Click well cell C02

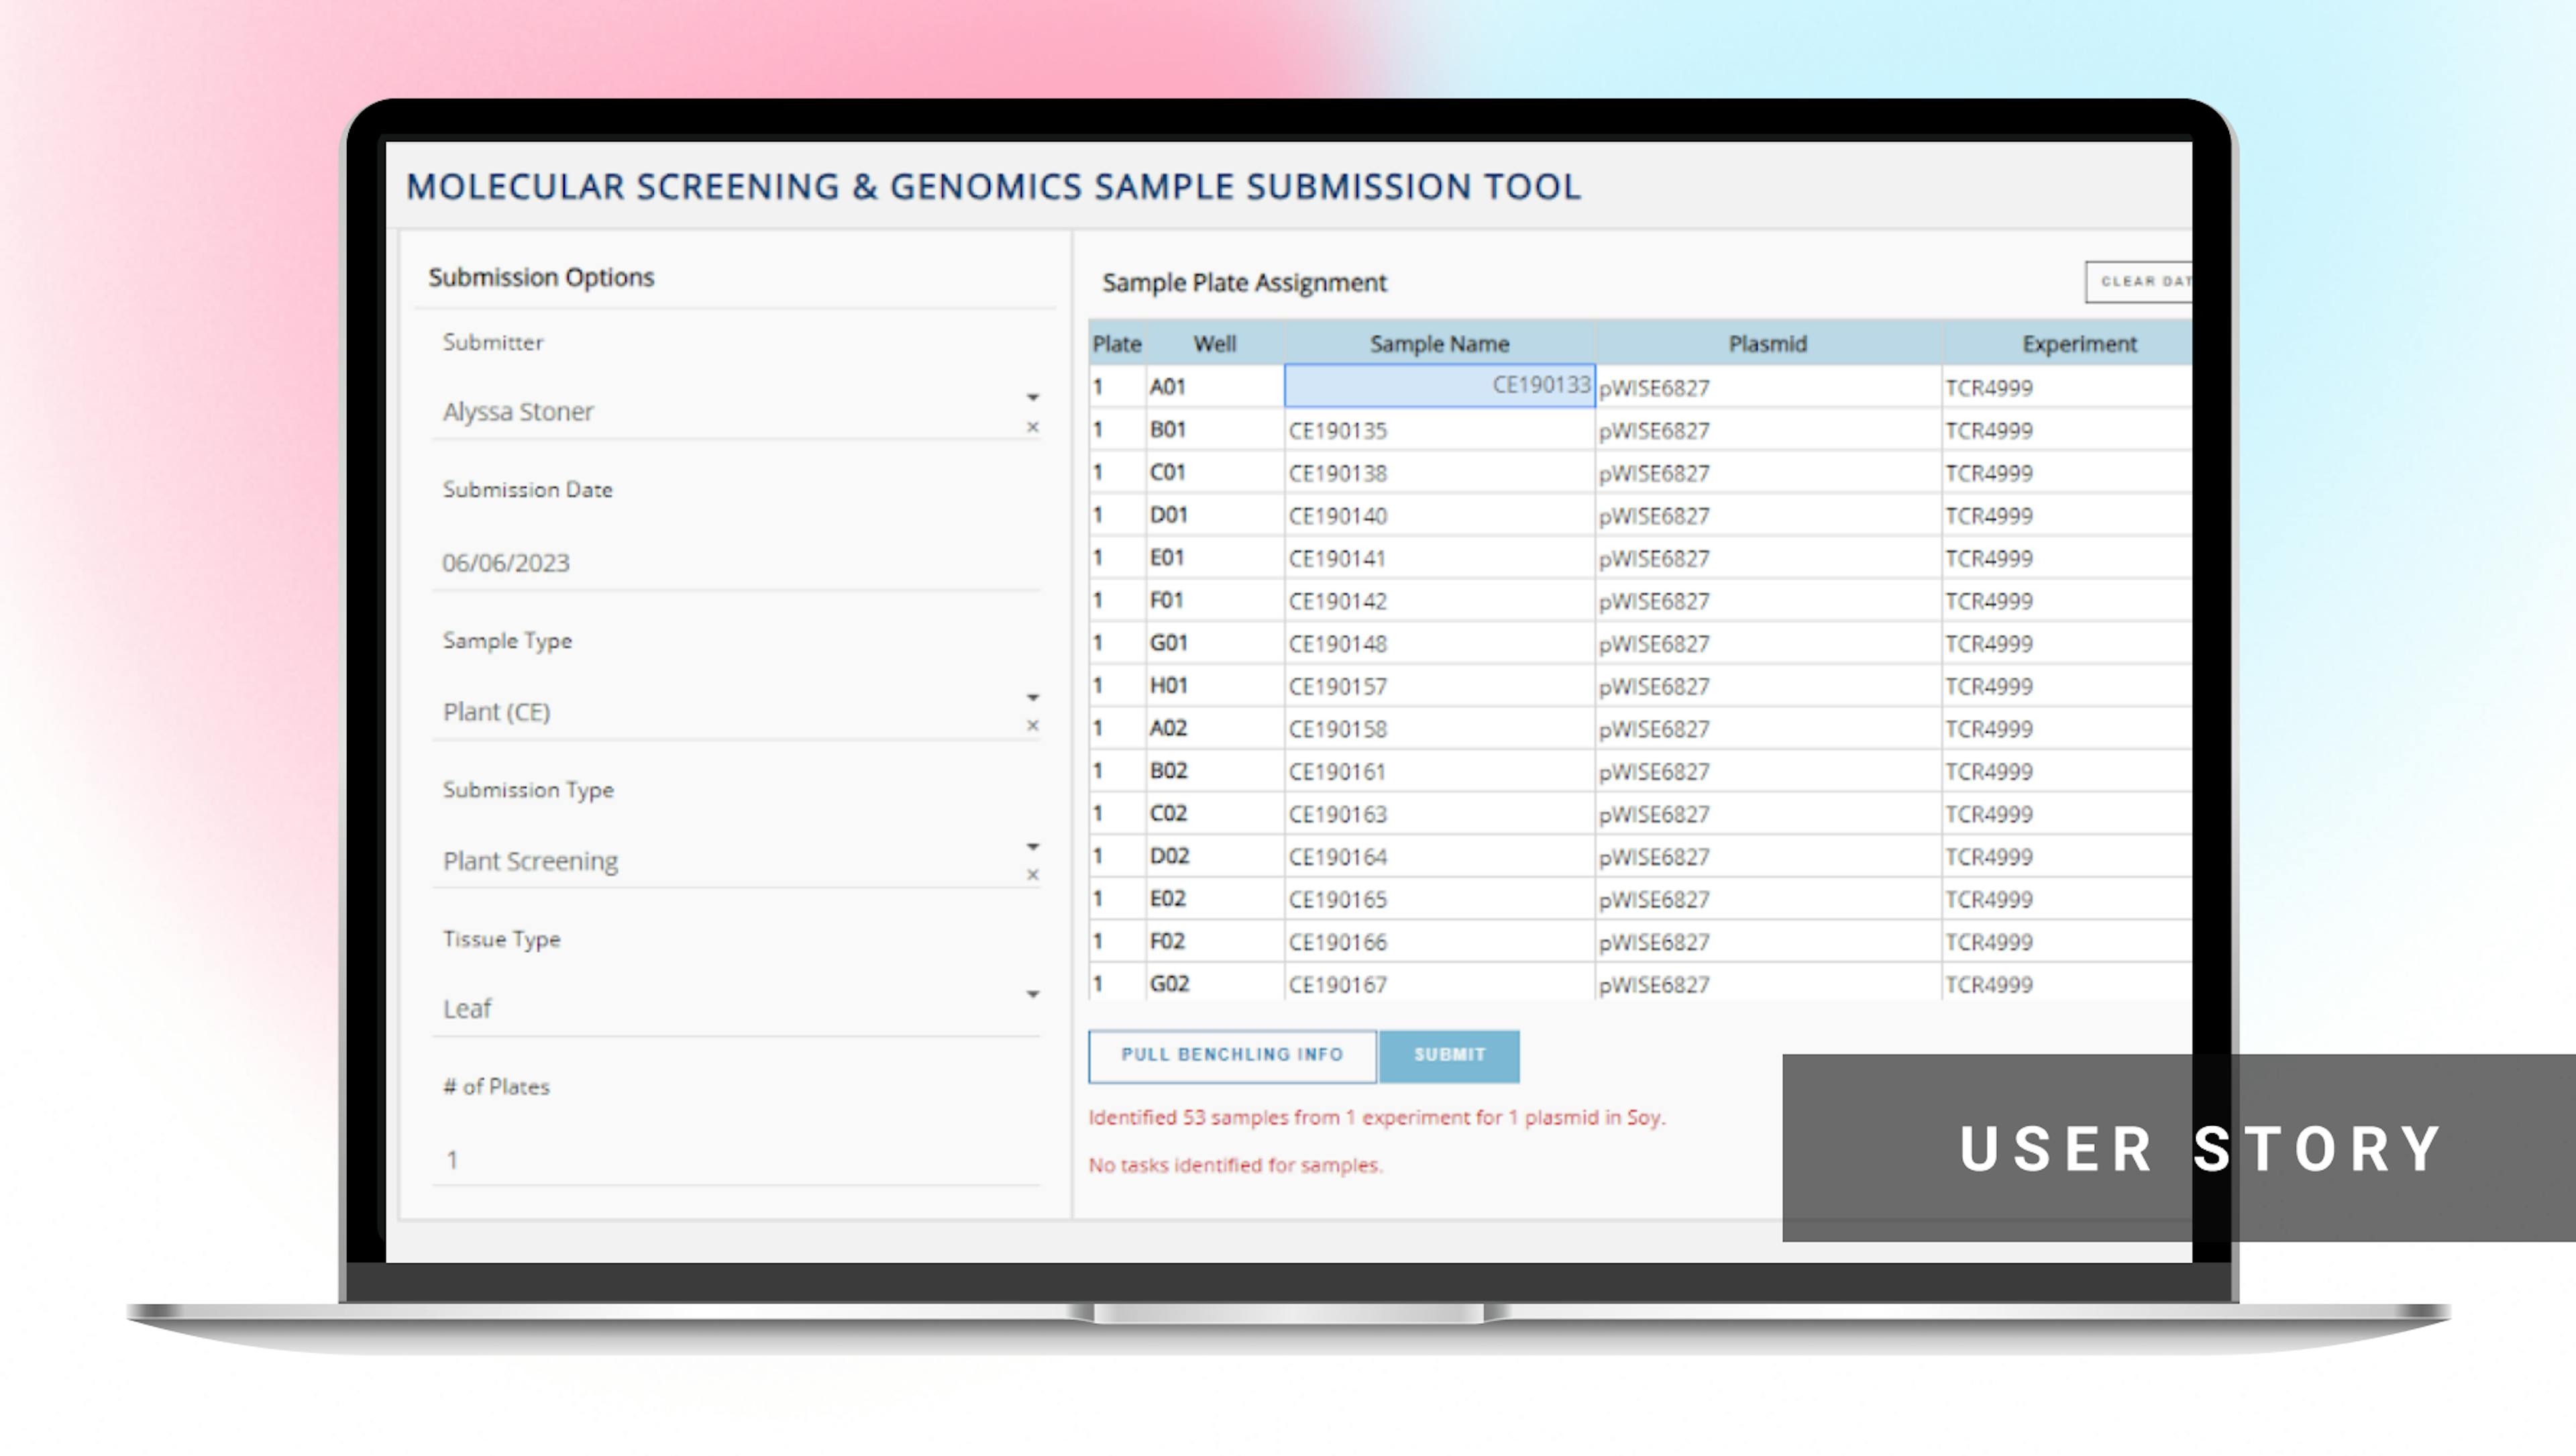click(x=1215, y=814)
